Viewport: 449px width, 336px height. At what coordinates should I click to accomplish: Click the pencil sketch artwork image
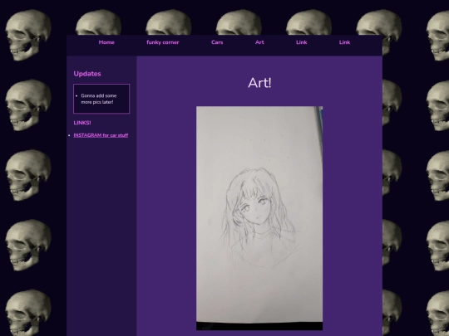point(259,218)
